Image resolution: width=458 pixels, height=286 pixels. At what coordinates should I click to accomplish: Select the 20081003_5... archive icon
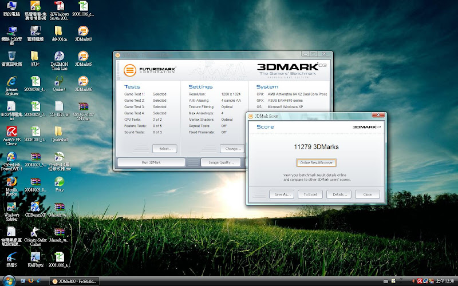pyautogui.click(x=35, y=159)
